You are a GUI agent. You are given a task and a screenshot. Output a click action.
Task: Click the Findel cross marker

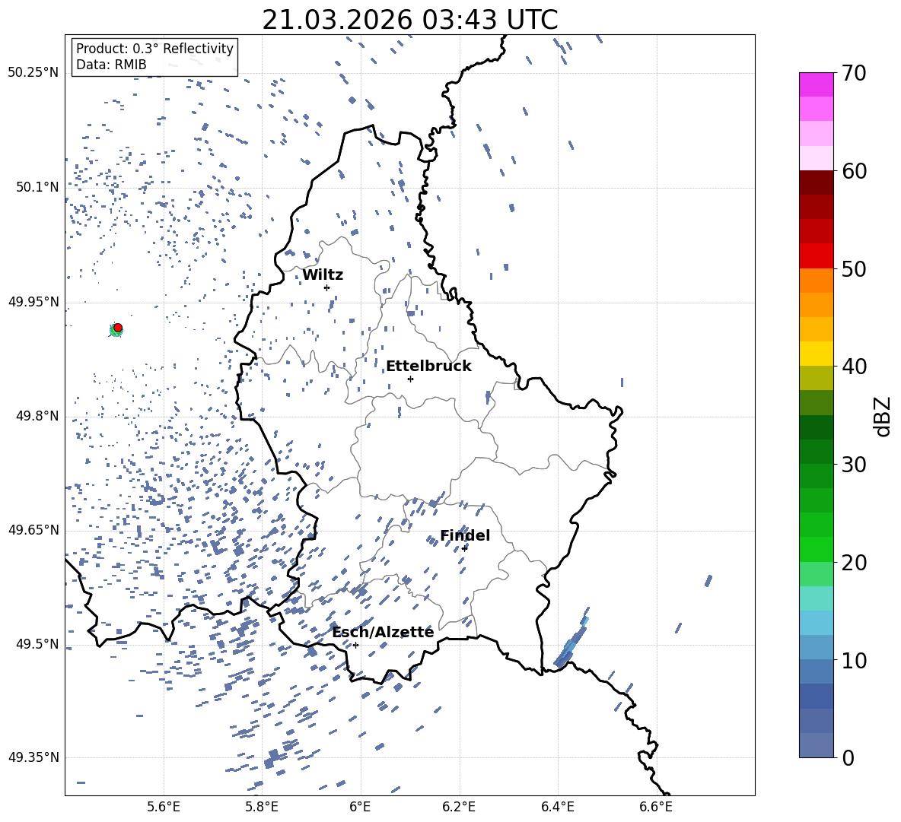pos(464,548)
